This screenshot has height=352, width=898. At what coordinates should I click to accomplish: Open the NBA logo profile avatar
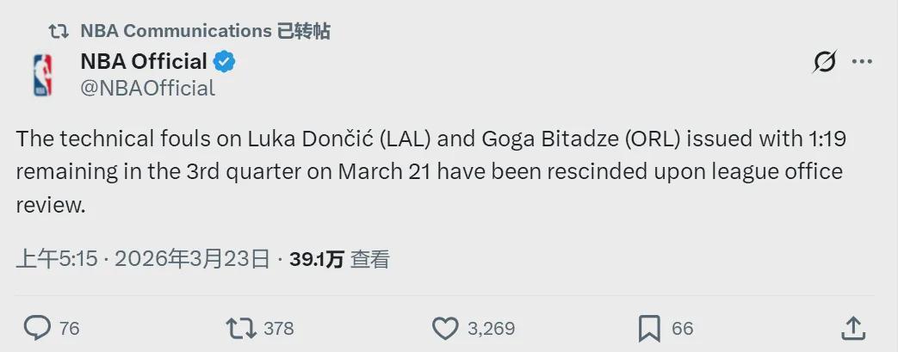[x=42, y=75]
